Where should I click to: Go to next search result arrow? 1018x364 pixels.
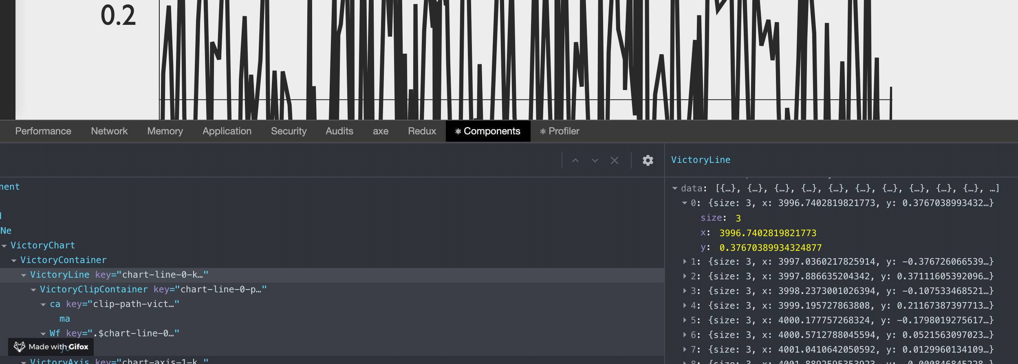pos(595,160)
